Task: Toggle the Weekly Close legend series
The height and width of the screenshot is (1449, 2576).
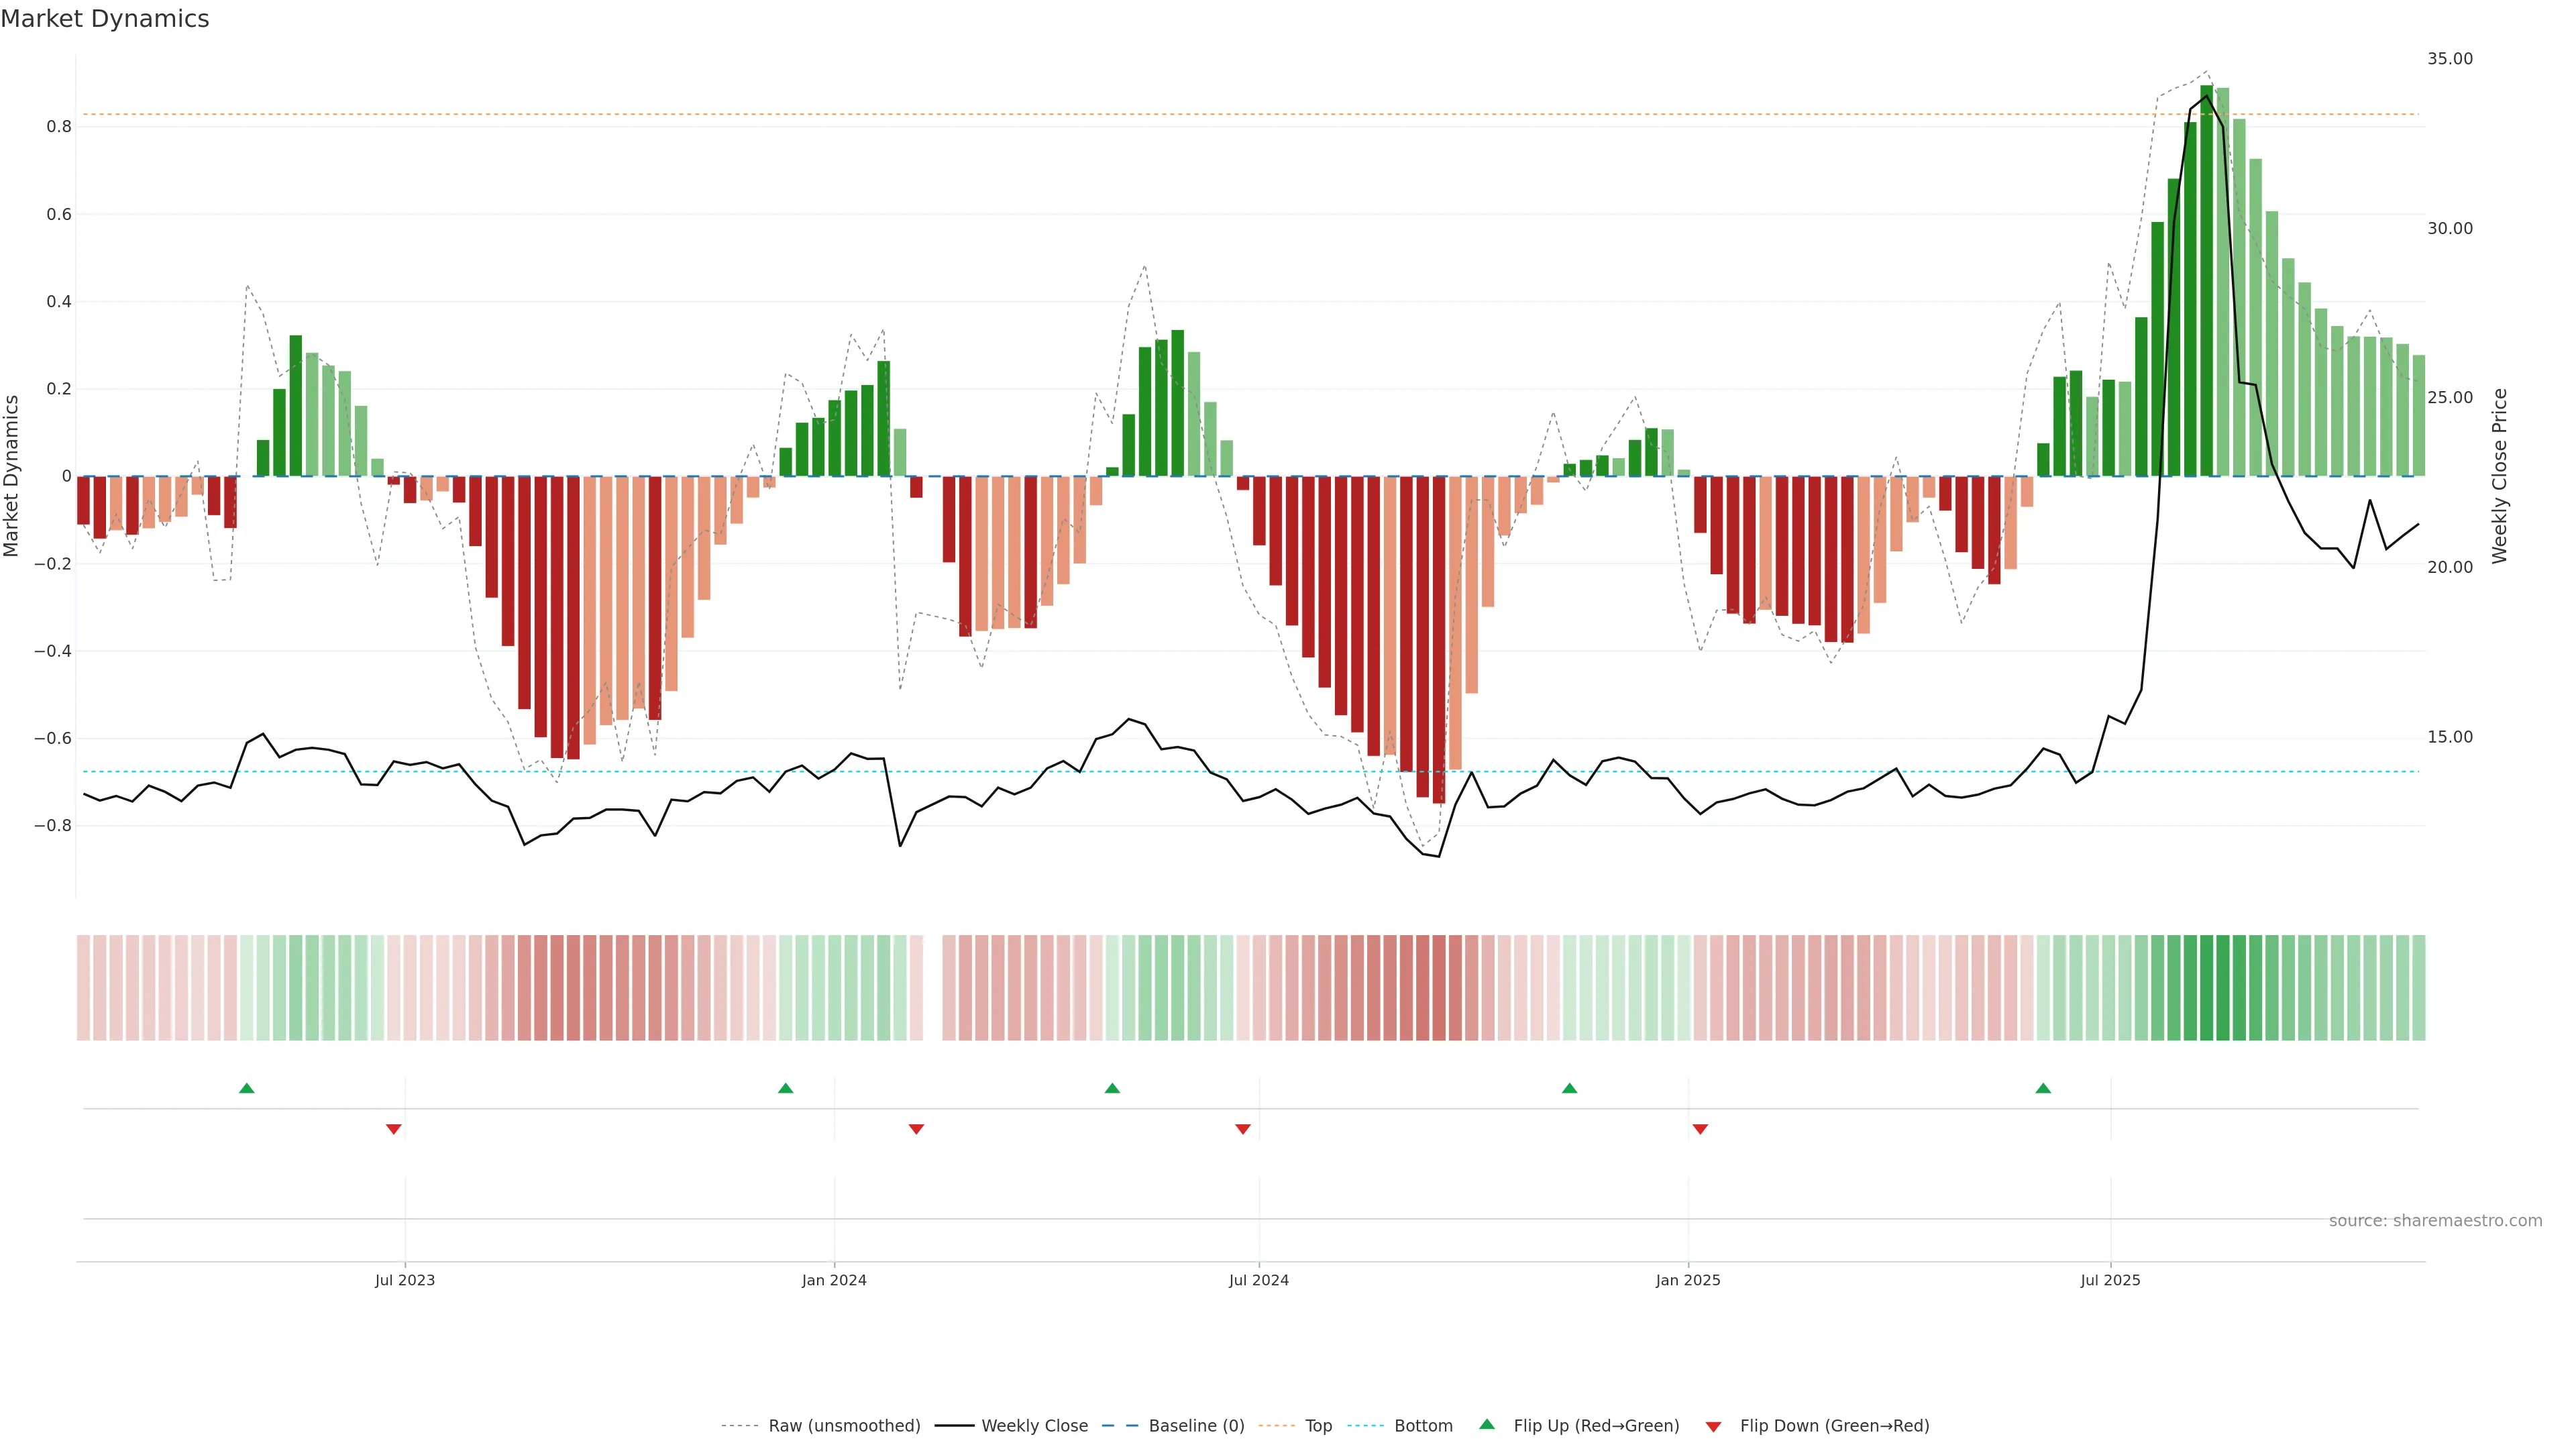Action: [x=1034, y=1426]
